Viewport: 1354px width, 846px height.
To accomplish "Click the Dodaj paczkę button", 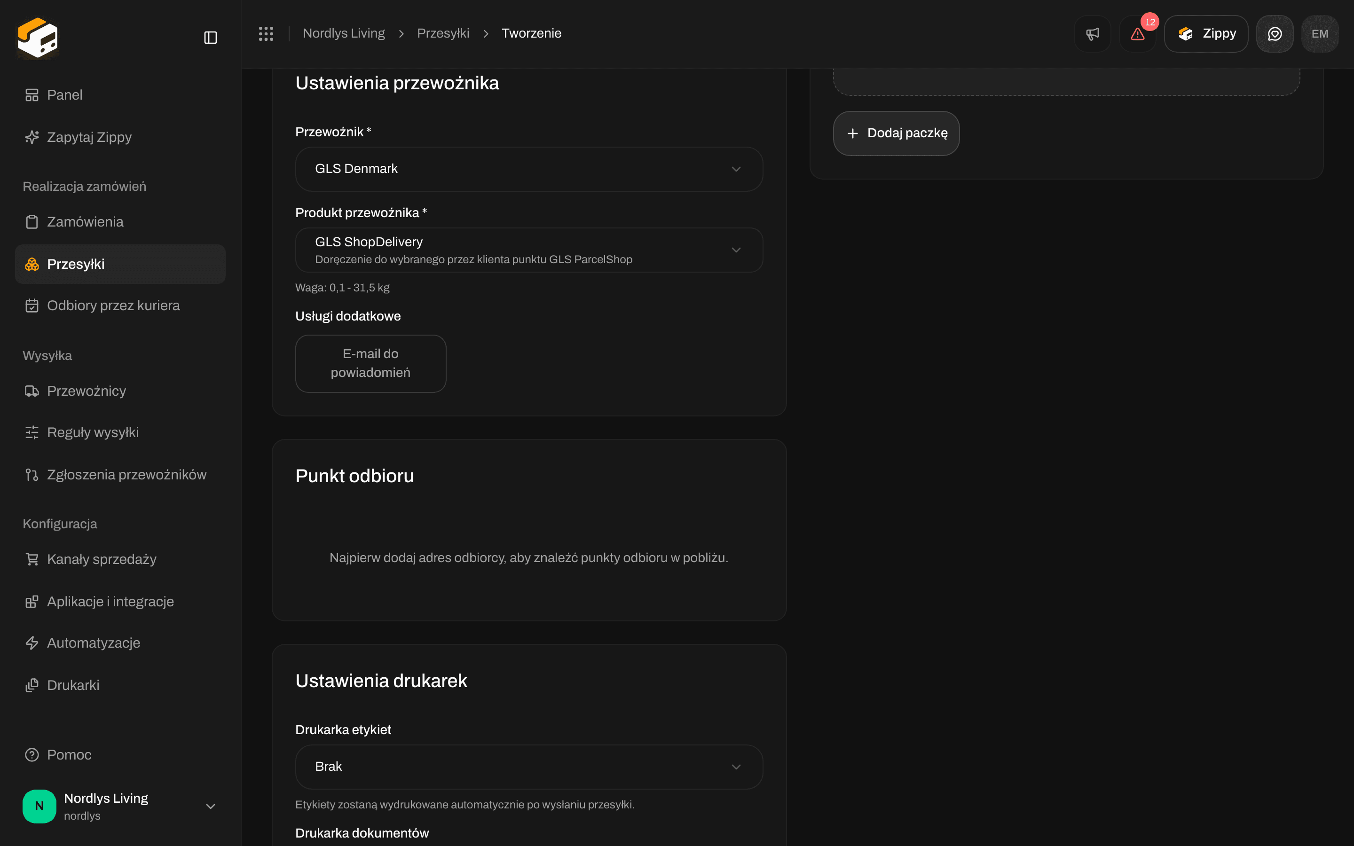I will (x=896, y=133).
